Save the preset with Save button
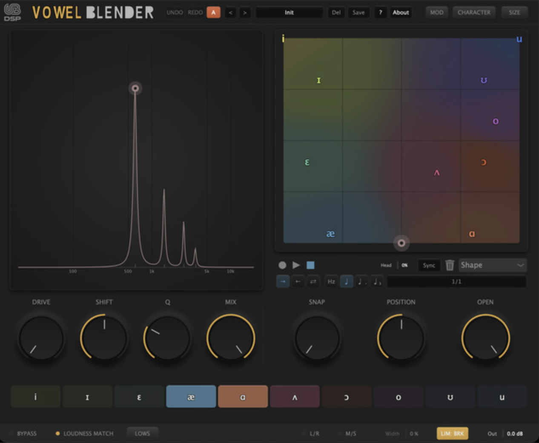Screen dimensions: 539x443 358,12
